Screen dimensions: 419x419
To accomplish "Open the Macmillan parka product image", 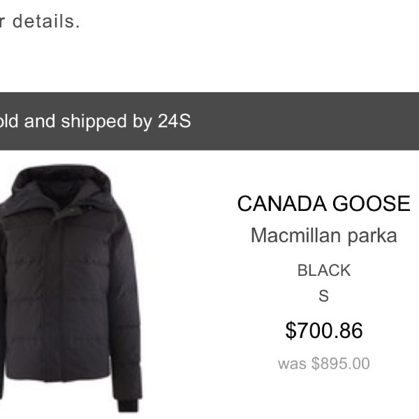I will (71, 288).
